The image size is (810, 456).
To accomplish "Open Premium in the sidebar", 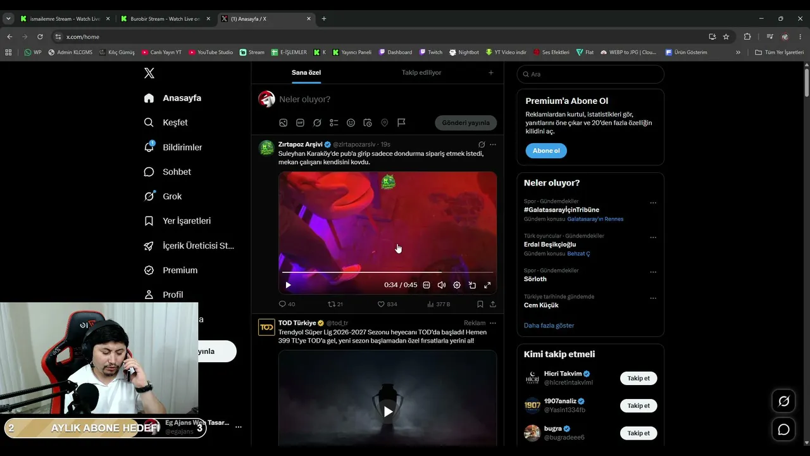I will click(171, 270).
